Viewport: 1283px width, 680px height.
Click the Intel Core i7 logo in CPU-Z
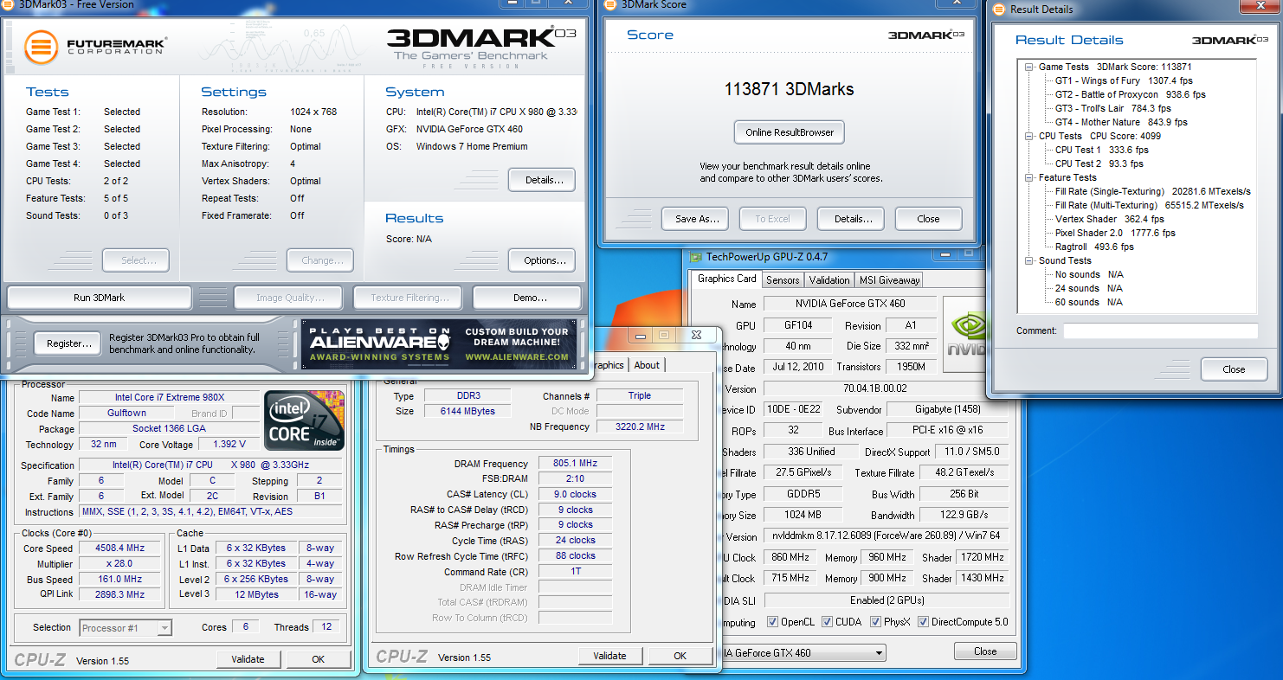click(304, 420)
